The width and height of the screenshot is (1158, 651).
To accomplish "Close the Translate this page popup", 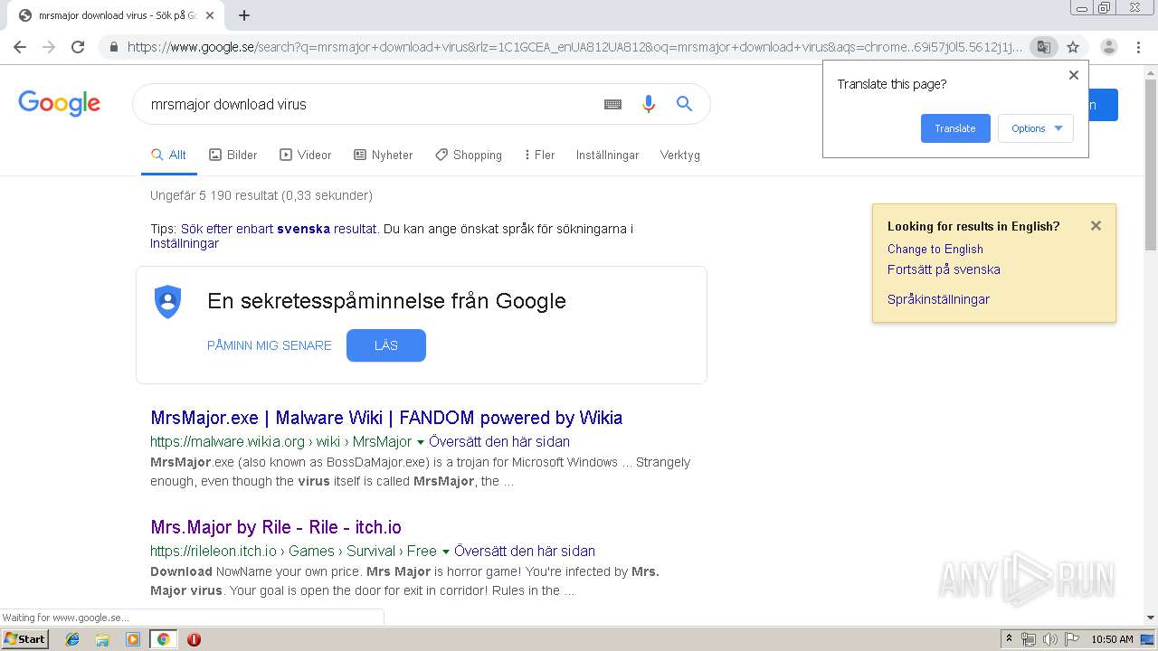I will pos(1074,75).
